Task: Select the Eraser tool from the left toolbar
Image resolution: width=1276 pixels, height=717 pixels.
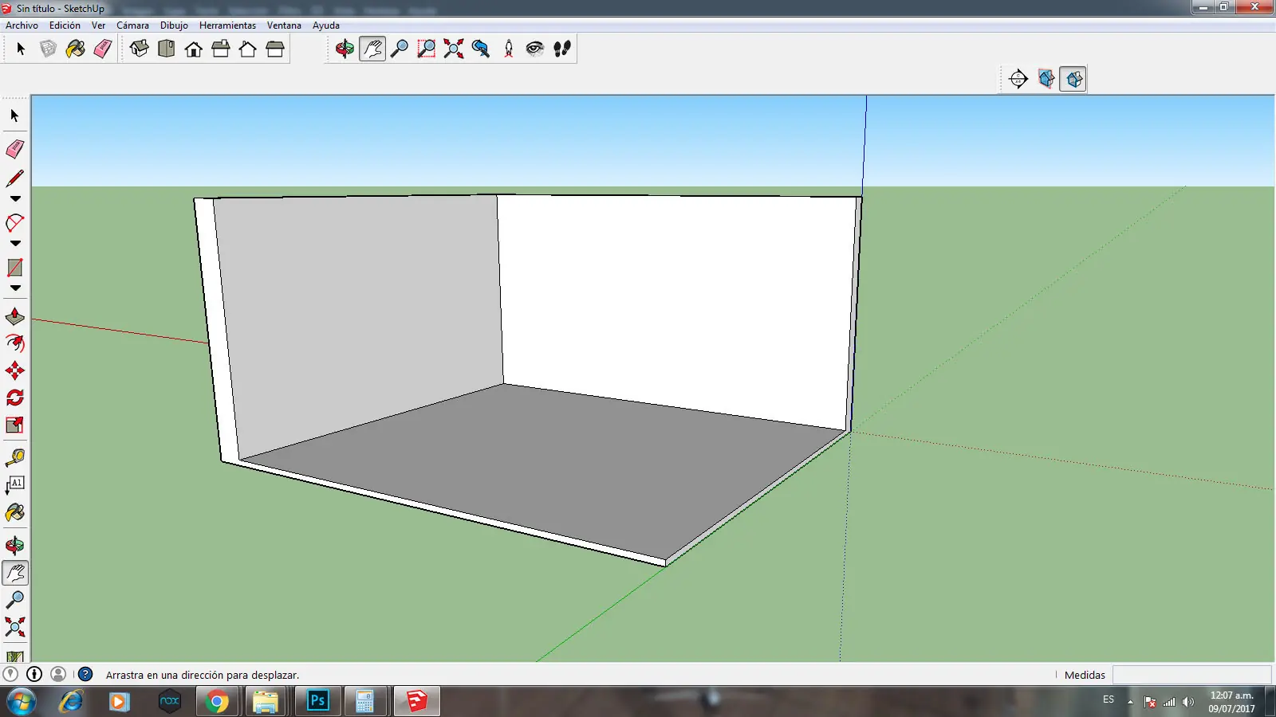Action: 14,149
